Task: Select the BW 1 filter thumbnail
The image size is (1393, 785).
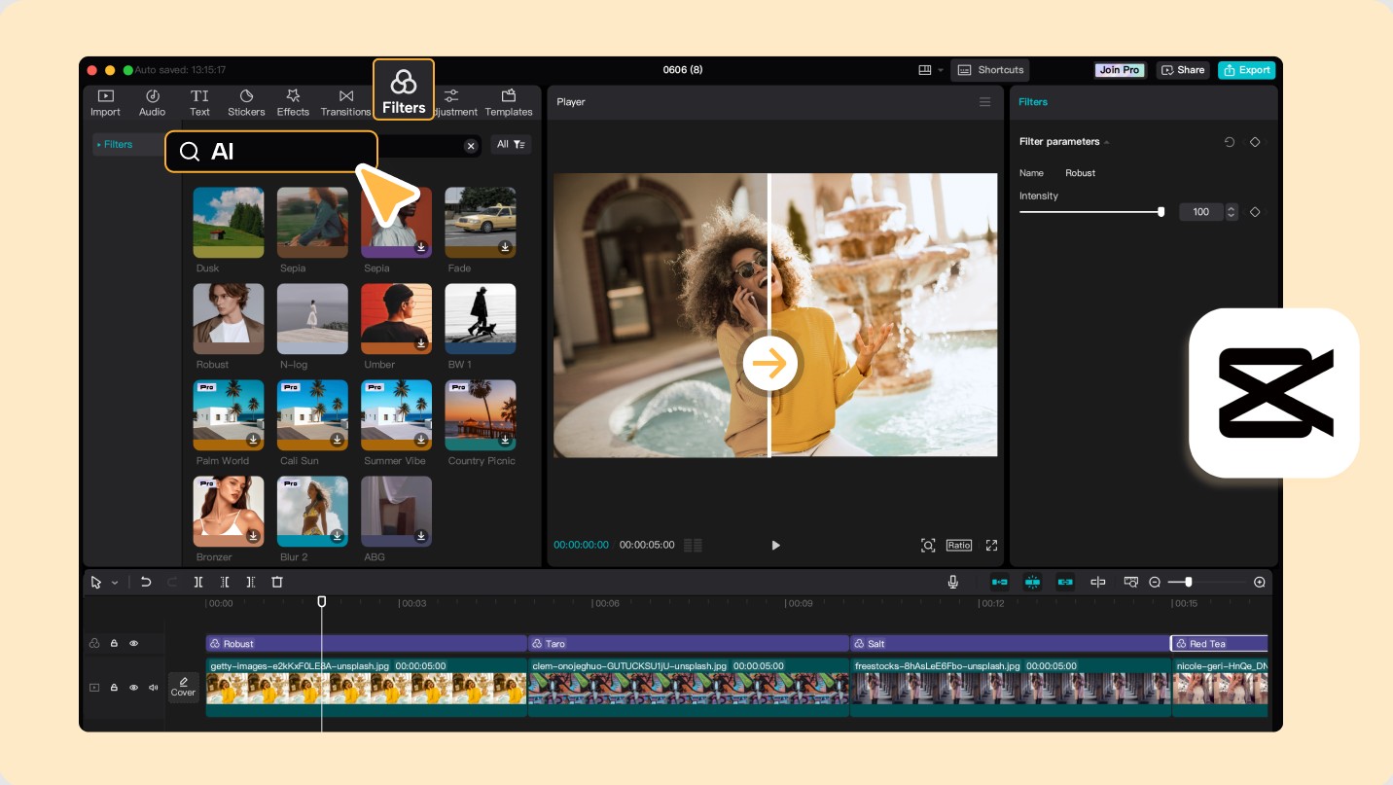Action: (x=481, y=319)
